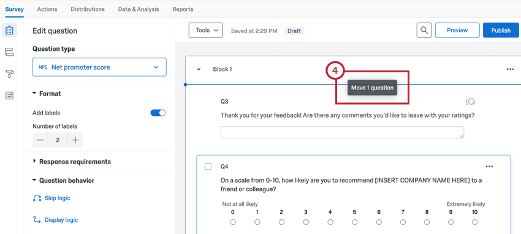Switch to the Distributions tab
The image size is (521, 234).
click(x=88, y=9)
